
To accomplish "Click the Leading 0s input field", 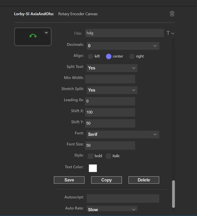I will 110,101.
